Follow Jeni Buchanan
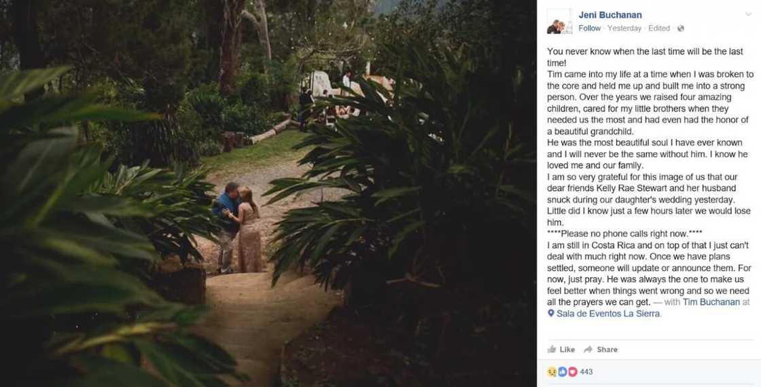Image resolution: width=761 pixels, height=387 pixels. coord(589,29)
